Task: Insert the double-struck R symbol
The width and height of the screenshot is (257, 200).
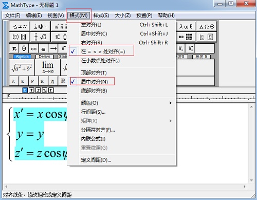Action: (x=63, y=81)
